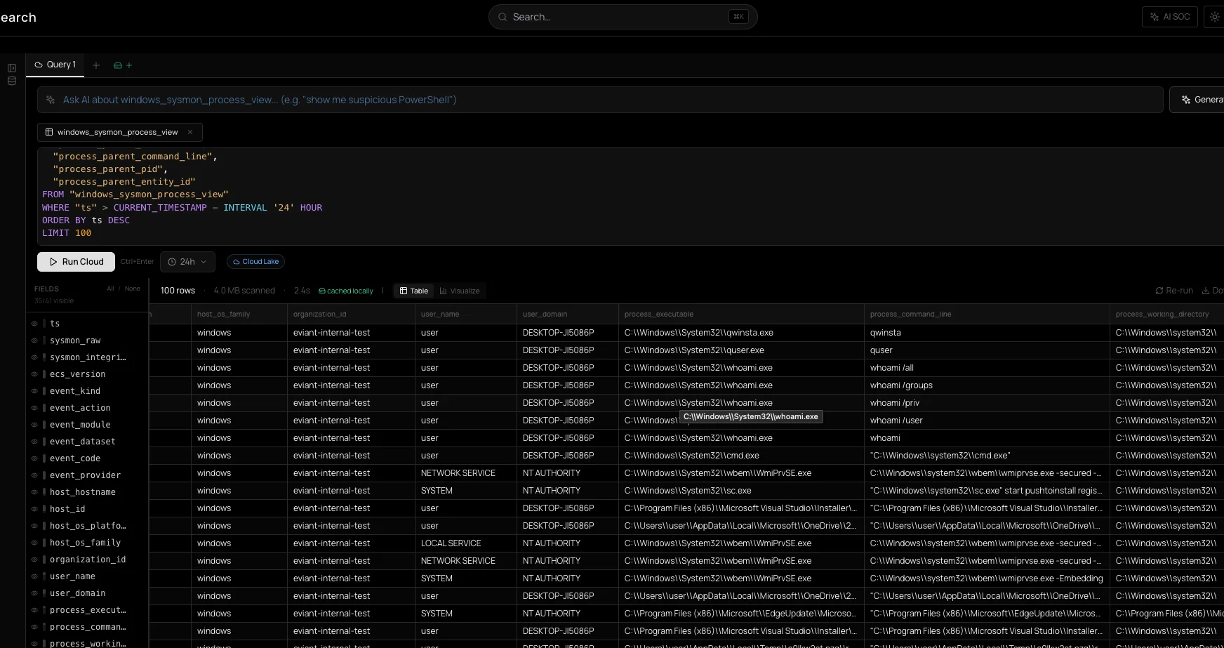Click the Ask AI prompt field

[x=600, y=100]
